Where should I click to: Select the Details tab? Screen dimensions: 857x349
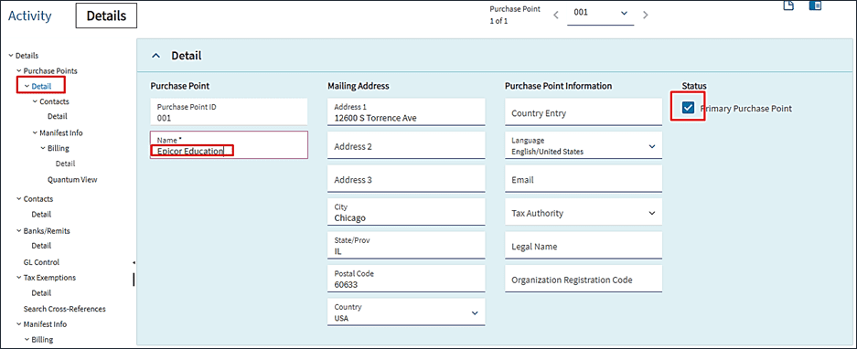pyautogui.click(x=106, y=16)
